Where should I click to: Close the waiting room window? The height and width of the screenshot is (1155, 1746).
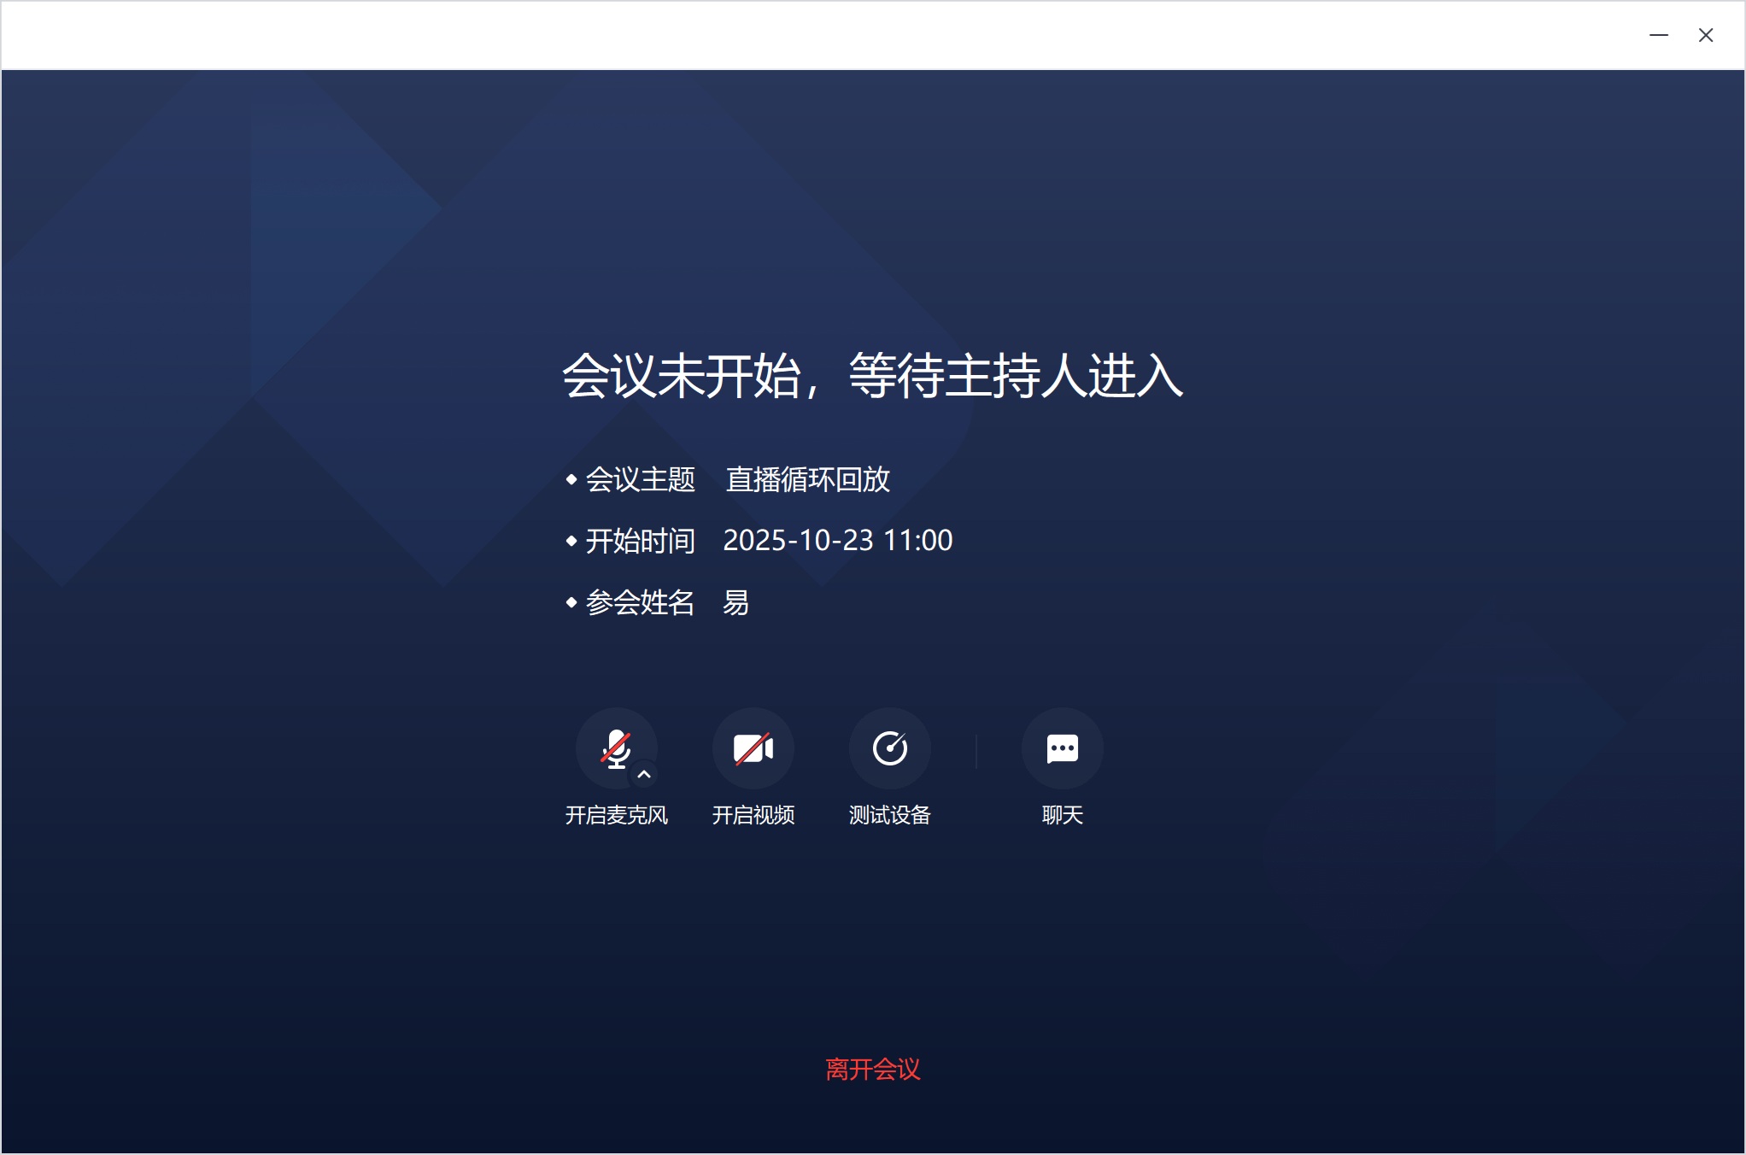[x=1705, y=35]
